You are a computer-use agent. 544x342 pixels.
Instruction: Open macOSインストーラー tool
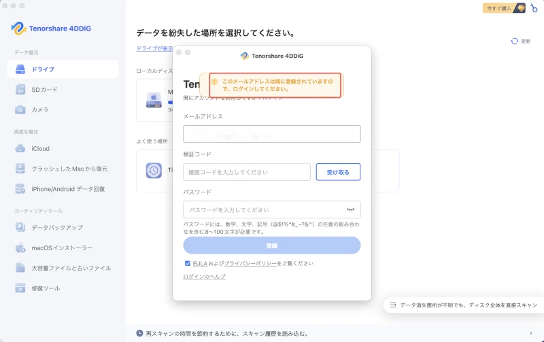pos(63,247)
